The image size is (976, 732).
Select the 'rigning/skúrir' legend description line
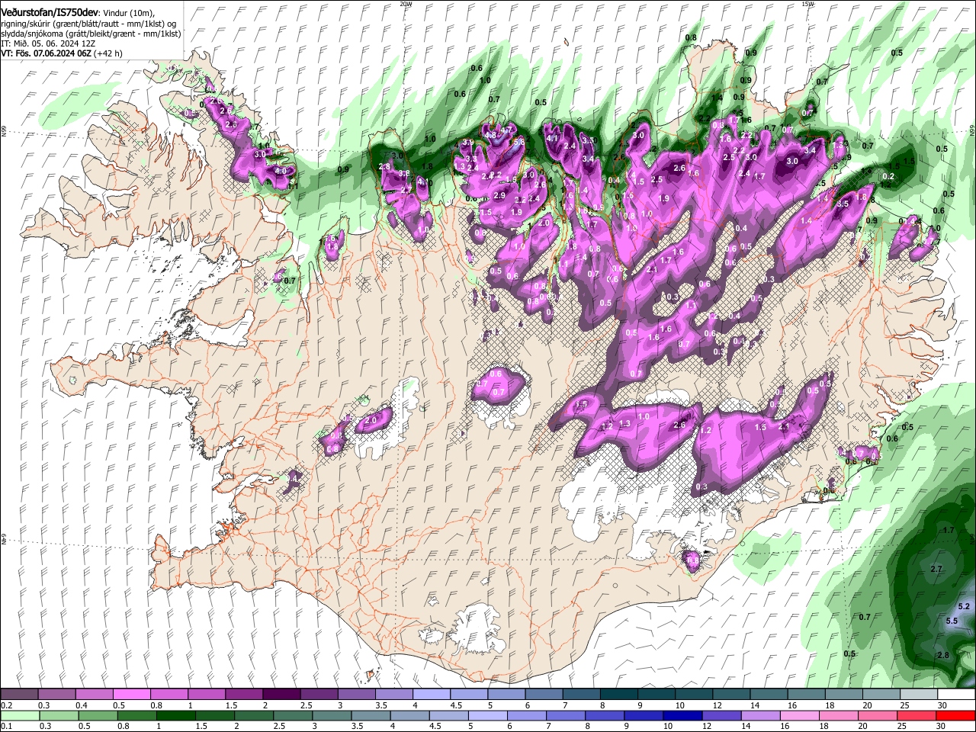click(x=88, y=24)
